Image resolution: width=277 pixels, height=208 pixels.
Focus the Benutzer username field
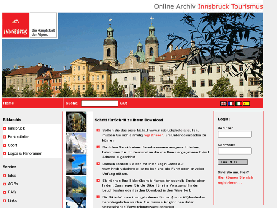pyautogui.click(x=235, y=134)
